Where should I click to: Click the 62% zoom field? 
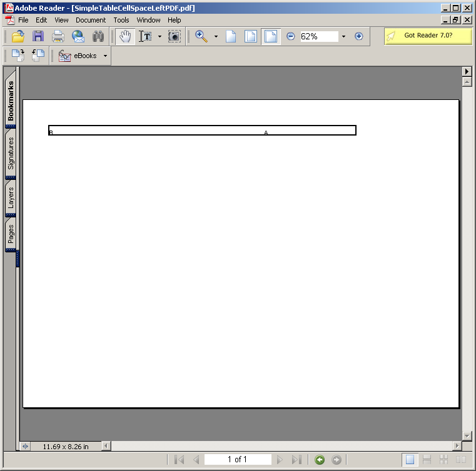point(319,36)
